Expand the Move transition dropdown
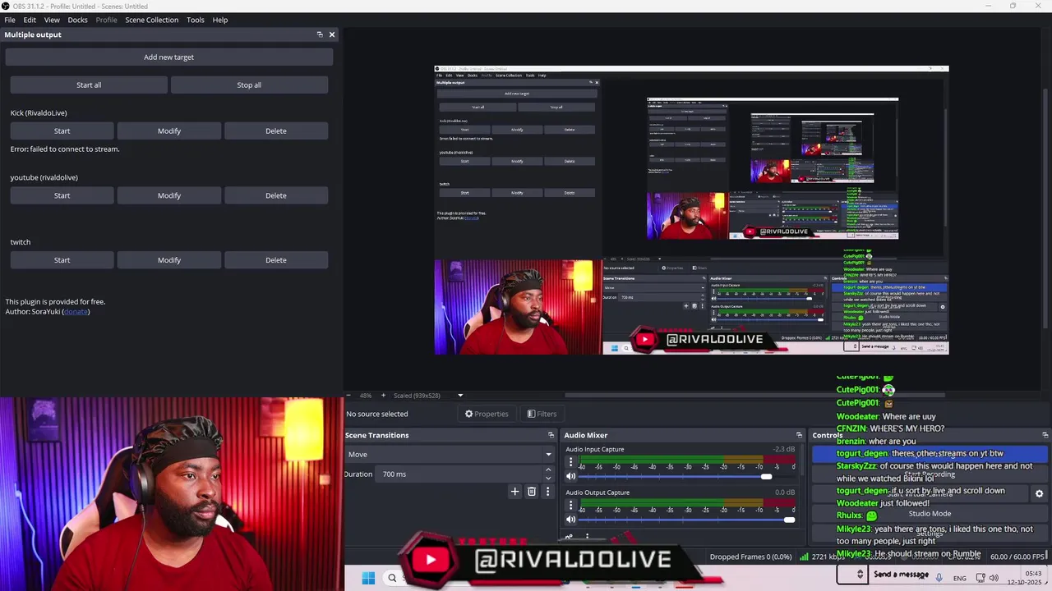The image size is (1052, 591). (548, 454)
